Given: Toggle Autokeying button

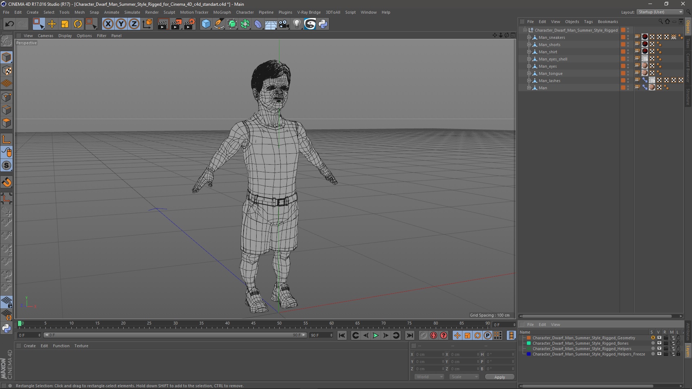Looking at the screenshot, I should coord(434,335).
